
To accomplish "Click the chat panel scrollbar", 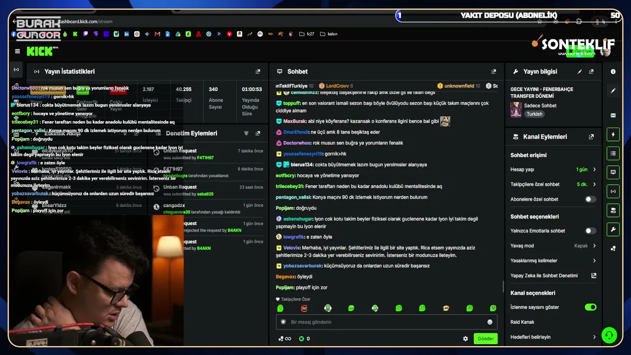I will coord(503,286).
